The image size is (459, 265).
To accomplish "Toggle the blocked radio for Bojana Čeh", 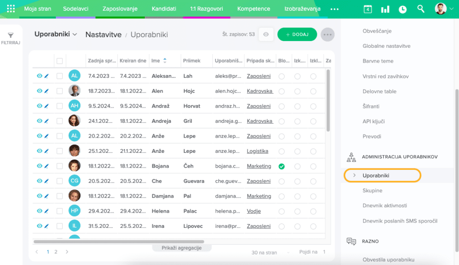I will coord(281,166).
